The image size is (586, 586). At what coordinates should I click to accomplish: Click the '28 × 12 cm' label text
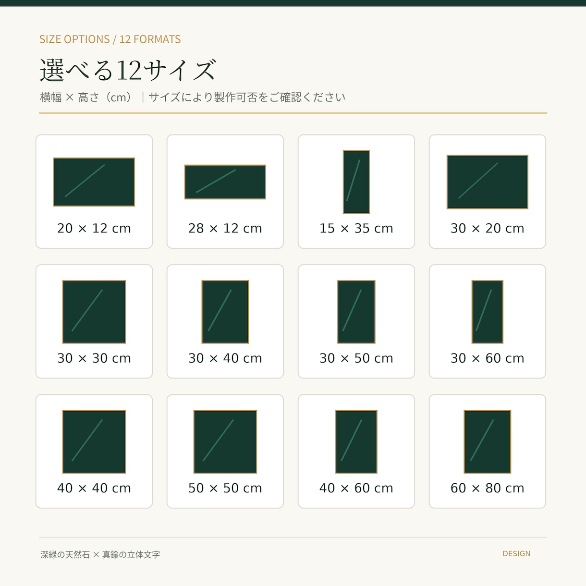[x=225, y=228]
